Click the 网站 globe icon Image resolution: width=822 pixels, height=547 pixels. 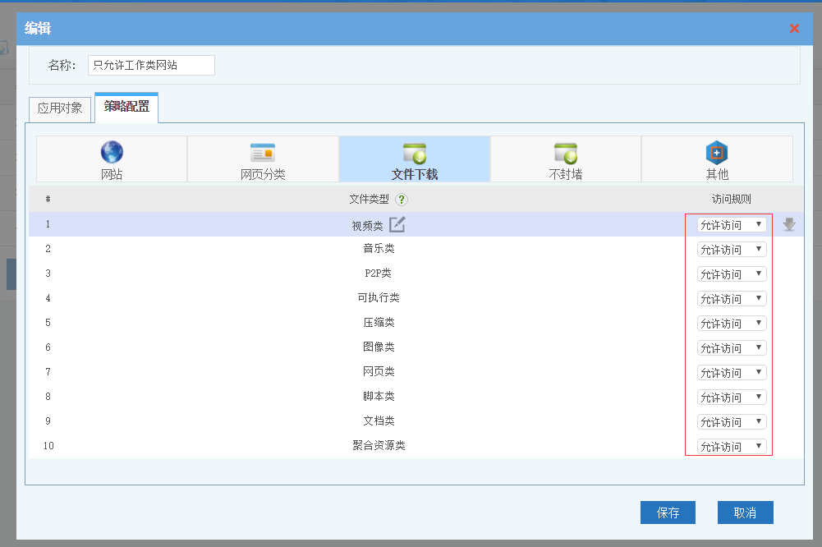click(x=112, y=152)
